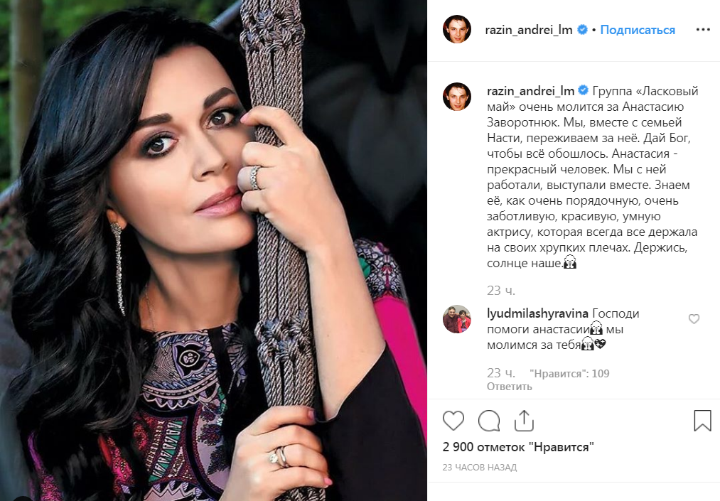
Task: Like the post with the heart icon
Action: click(453, 421)
